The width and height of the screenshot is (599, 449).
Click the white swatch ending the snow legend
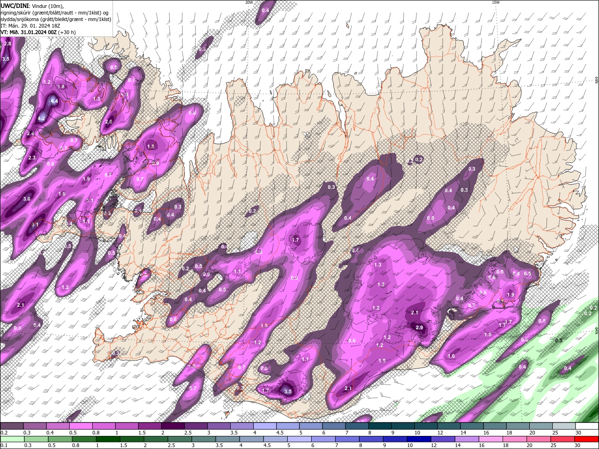tap(586, 426)
